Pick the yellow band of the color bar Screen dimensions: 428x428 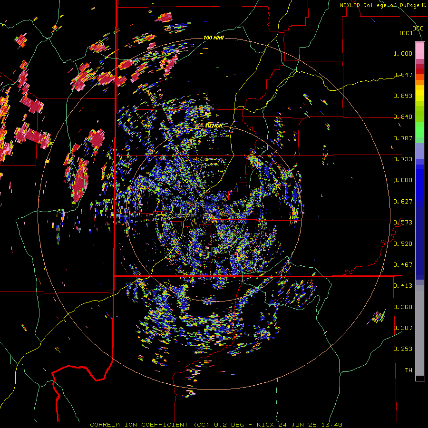point(420,93)
